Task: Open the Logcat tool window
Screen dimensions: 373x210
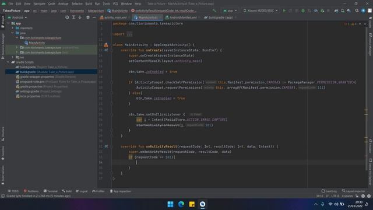Action: tap(82, 191)
